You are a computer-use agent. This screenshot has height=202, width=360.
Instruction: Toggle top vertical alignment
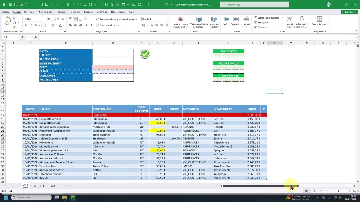tap(71, 19)
